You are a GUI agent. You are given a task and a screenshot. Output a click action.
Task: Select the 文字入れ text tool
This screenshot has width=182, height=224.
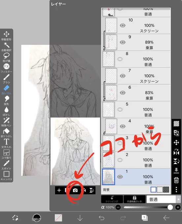click(6, 143)
